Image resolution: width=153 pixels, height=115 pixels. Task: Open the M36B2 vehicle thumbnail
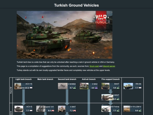pos(63,86)
